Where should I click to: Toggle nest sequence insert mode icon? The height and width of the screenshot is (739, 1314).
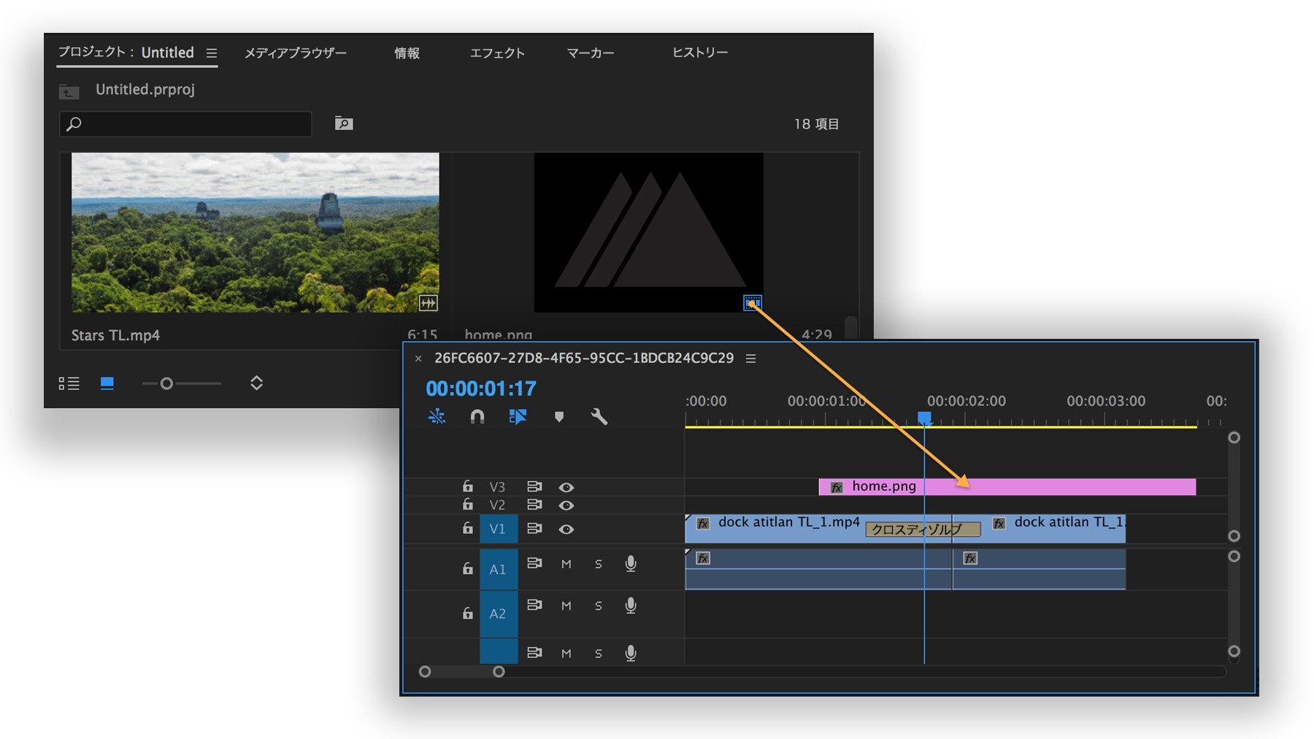pyautogui.click(x=437, y=416)
